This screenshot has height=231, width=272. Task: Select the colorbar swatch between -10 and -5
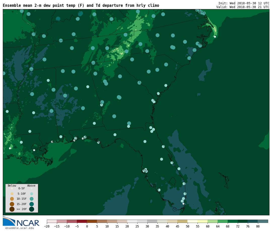[x=72, y=221]
